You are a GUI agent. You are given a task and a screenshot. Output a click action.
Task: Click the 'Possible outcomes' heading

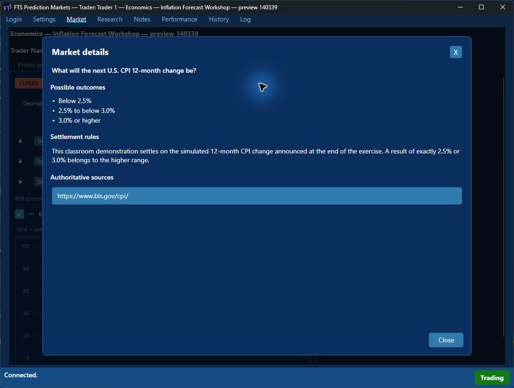coord(78,88)
